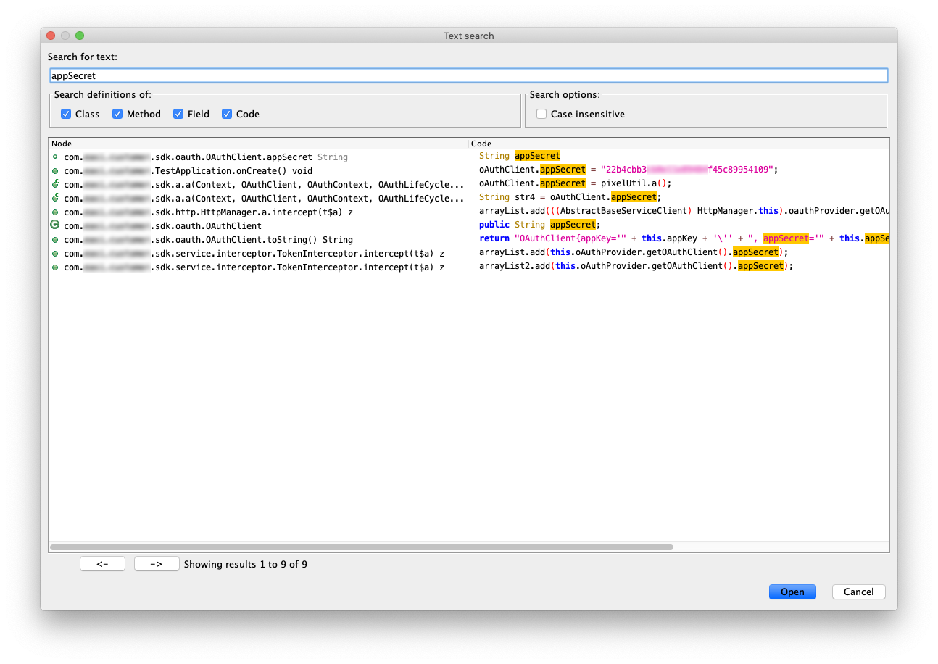
Task: Click code 'arrayList2.add(this.oAuthProvider.getOAuthClient().appSecret);'
Action: point(636,266)
